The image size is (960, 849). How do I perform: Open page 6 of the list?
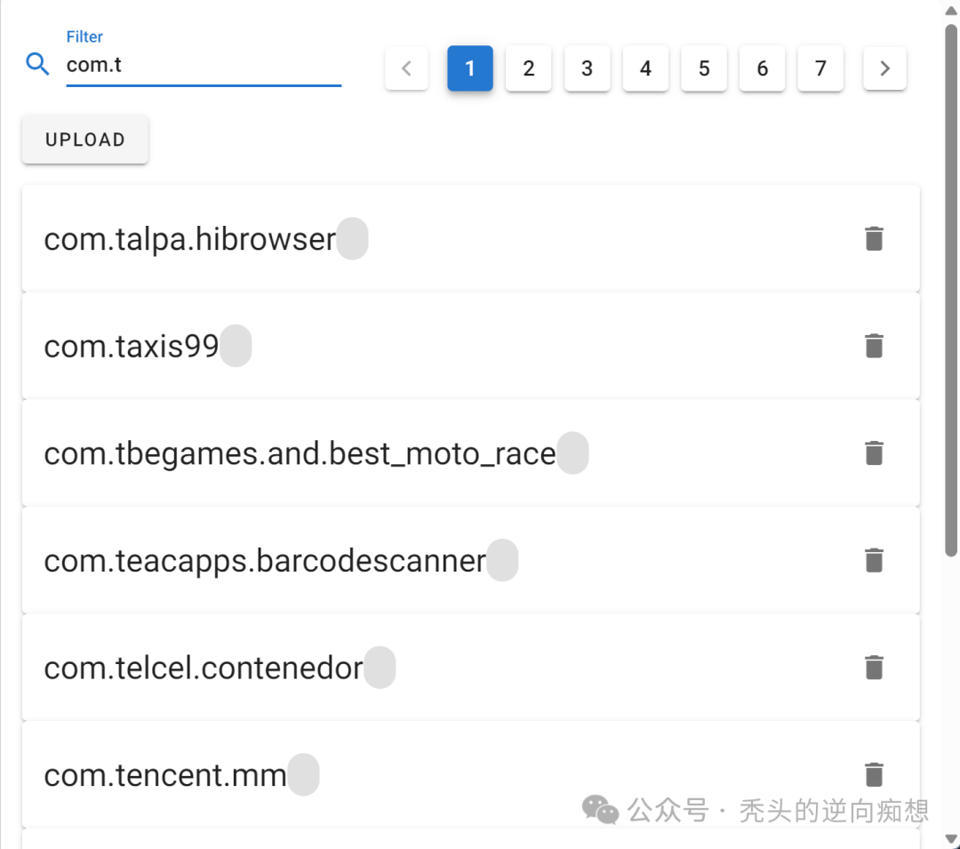pos(763,68)
